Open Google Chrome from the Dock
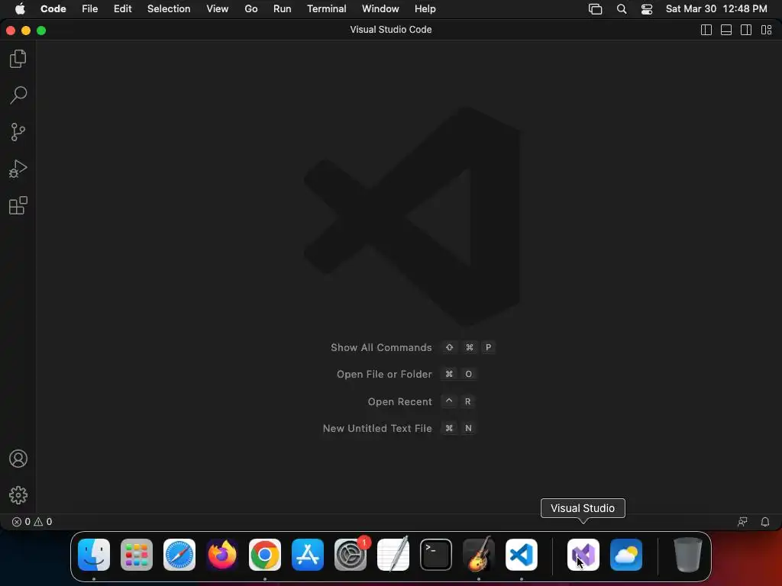Image resolution: width=782 pixels, height=586 pixels. [265, 555]
